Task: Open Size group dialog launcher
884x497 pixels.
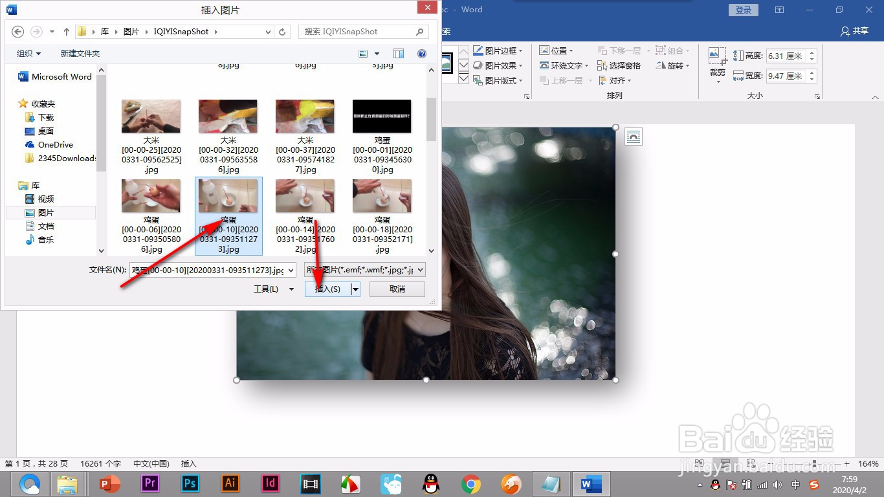Action: (x=818, y=96)
